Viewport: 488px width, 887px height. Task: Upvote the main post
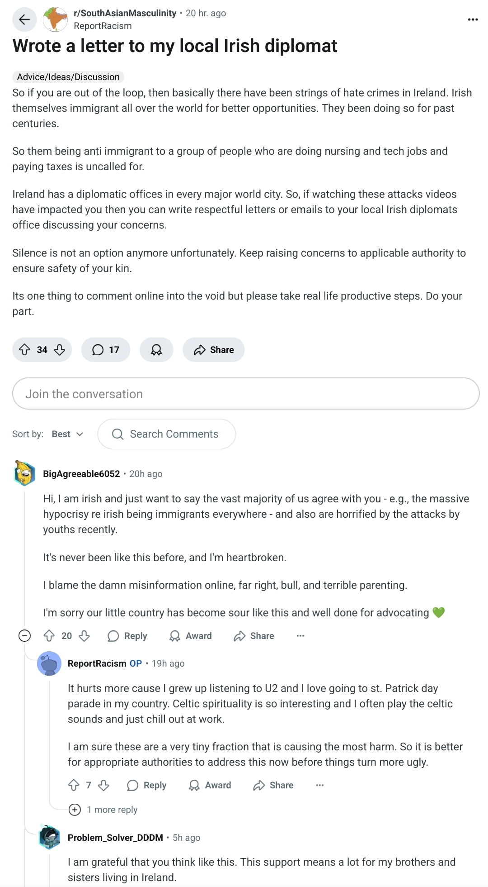pyautogui.click(x=25, y=350)
